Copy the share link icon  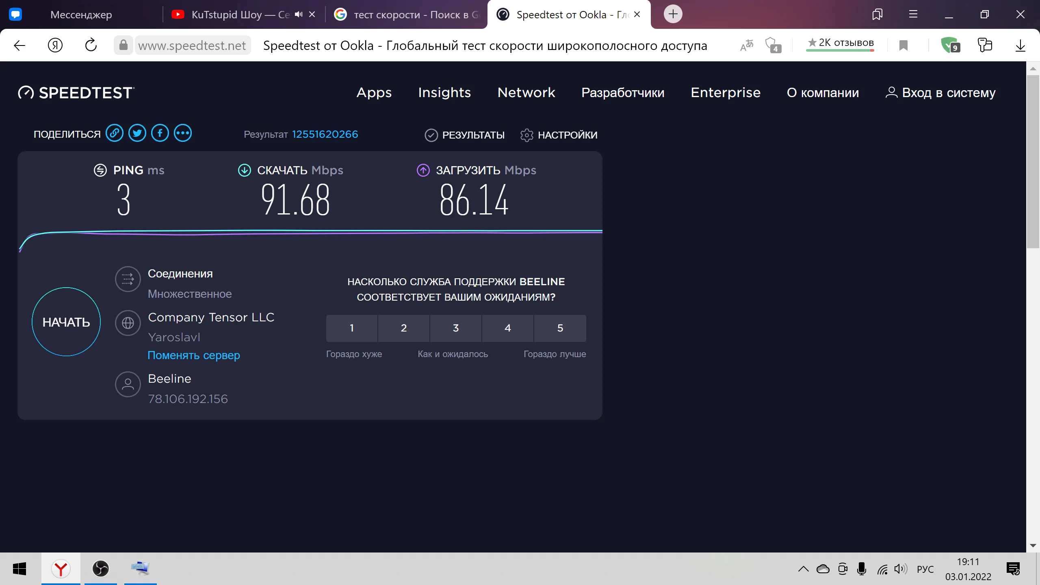(115, 133)
